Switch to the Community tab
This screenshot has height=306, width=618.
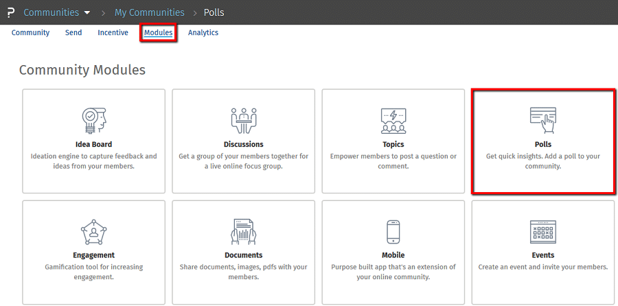[x=30, y=33]
